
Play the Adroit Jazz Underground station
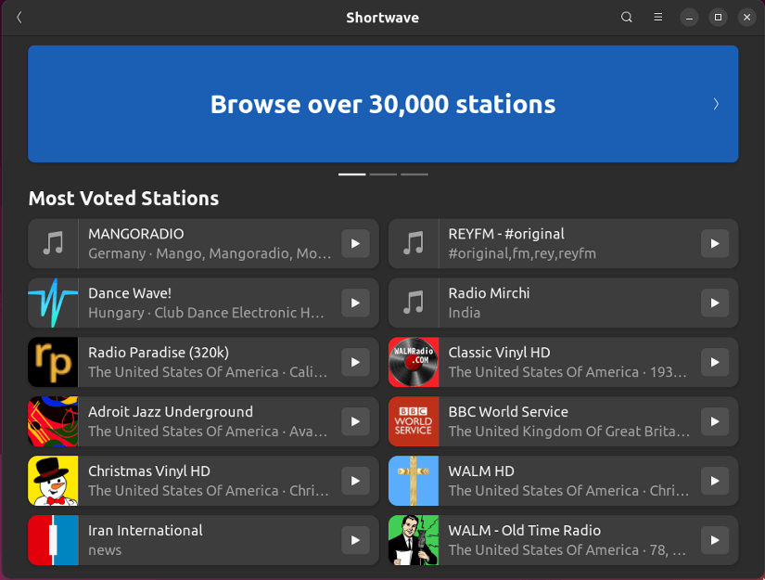[x=355, y=421]
